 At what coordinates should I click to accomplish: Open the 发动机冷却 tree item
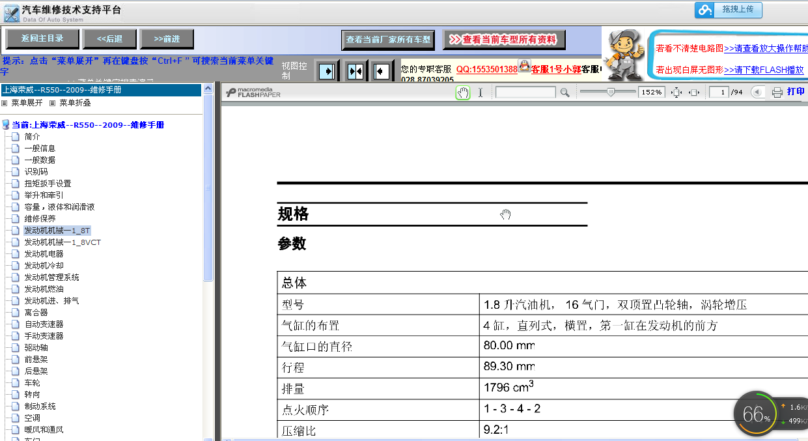(44, 266)
